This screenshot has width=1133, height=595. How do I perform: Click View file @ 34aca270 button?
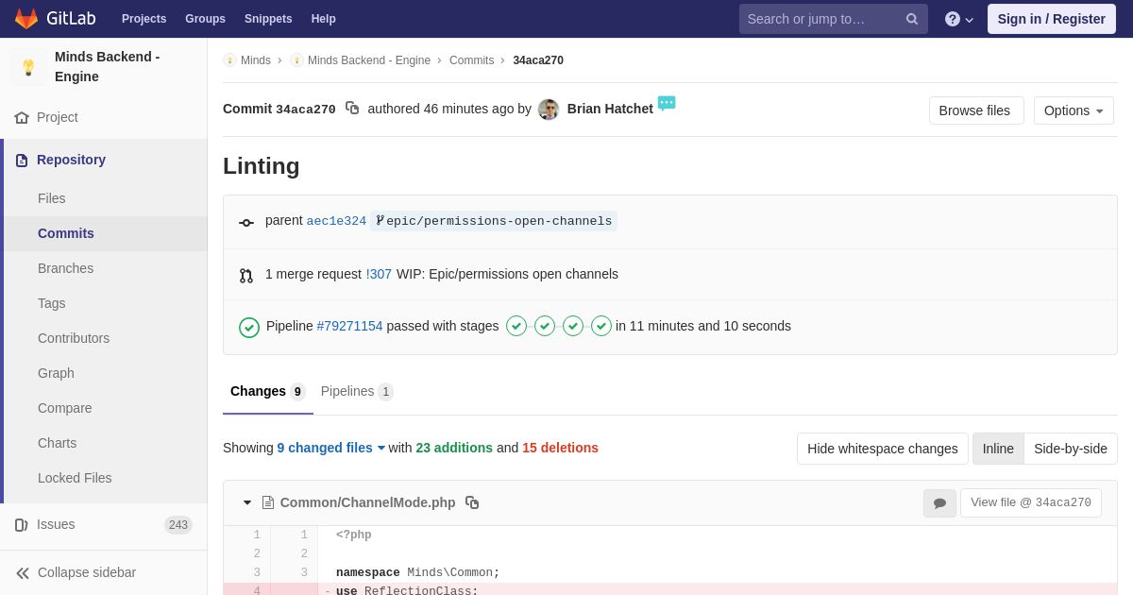click(x=1031, y=502)
